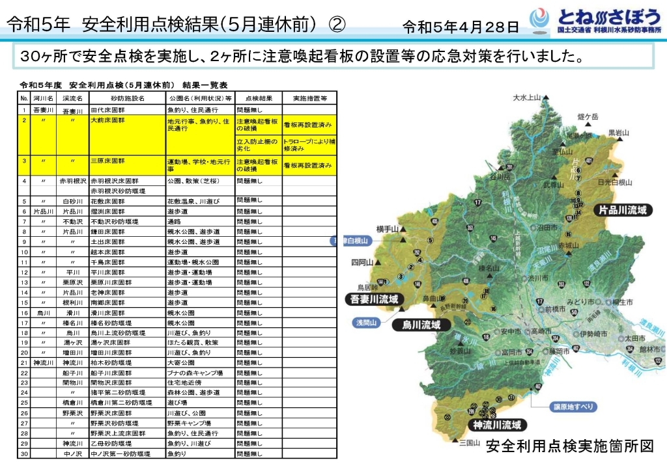Click the 吾妻川流域 label on the map
Screen dimensions: 667x471
(374, 299)
